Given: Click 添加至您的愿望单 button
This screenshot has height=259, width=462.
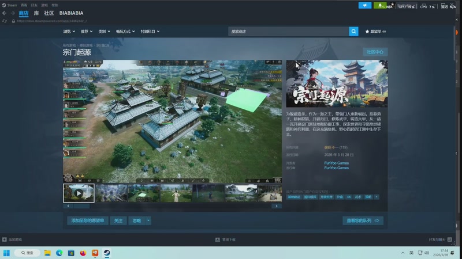Looking at the screenshot, I should [88, 220].
